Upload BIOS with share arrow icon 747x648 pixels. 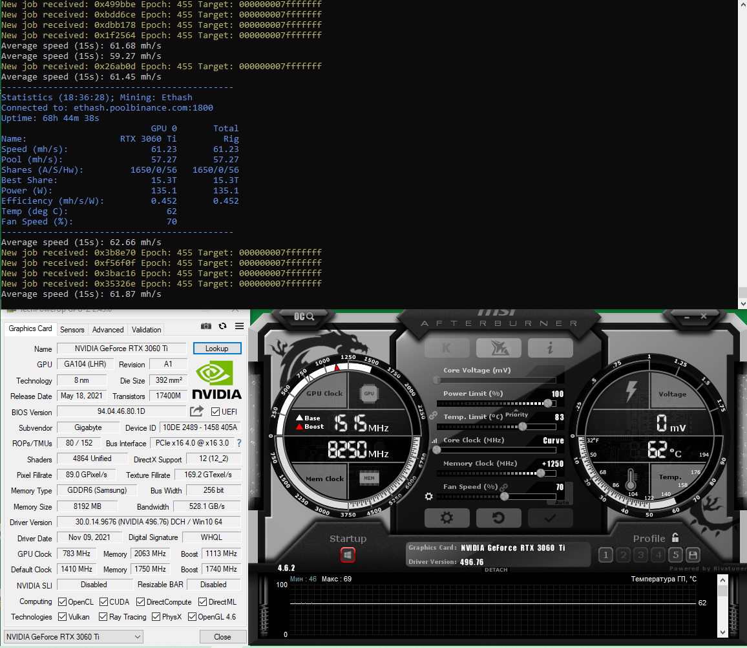coord(196,411)
